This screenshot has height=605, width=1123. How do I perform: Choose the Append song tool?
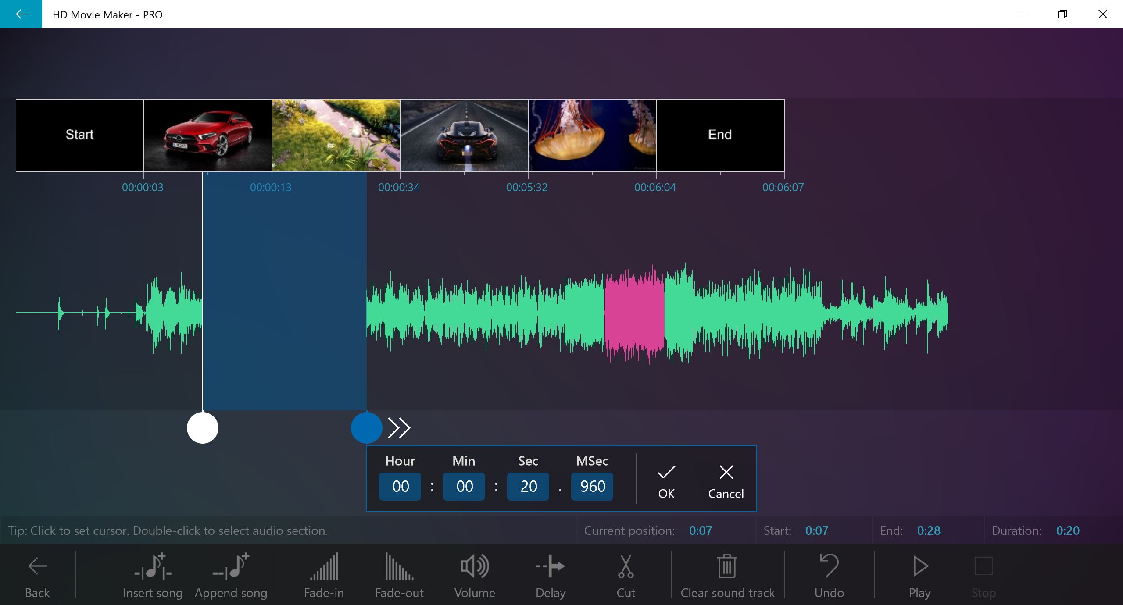click(231, 576)
